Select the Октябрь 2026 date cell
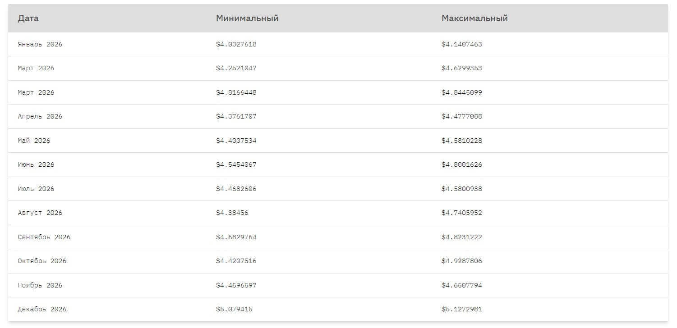677x328 pixels. pyautogui.click(x=42, y=261)
